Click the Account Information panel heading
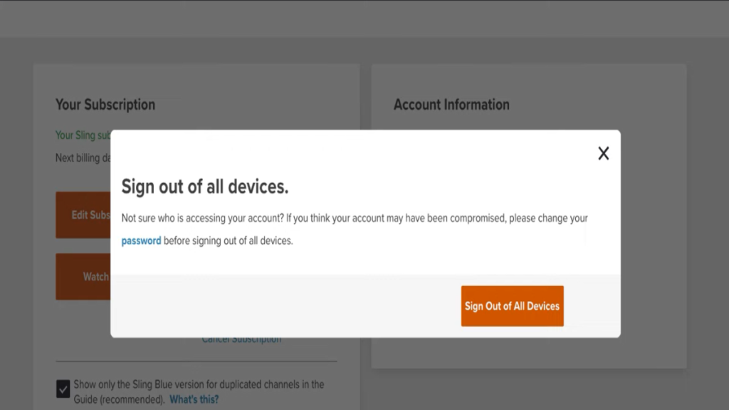729x410 pixels. click(x=453, y=104)
